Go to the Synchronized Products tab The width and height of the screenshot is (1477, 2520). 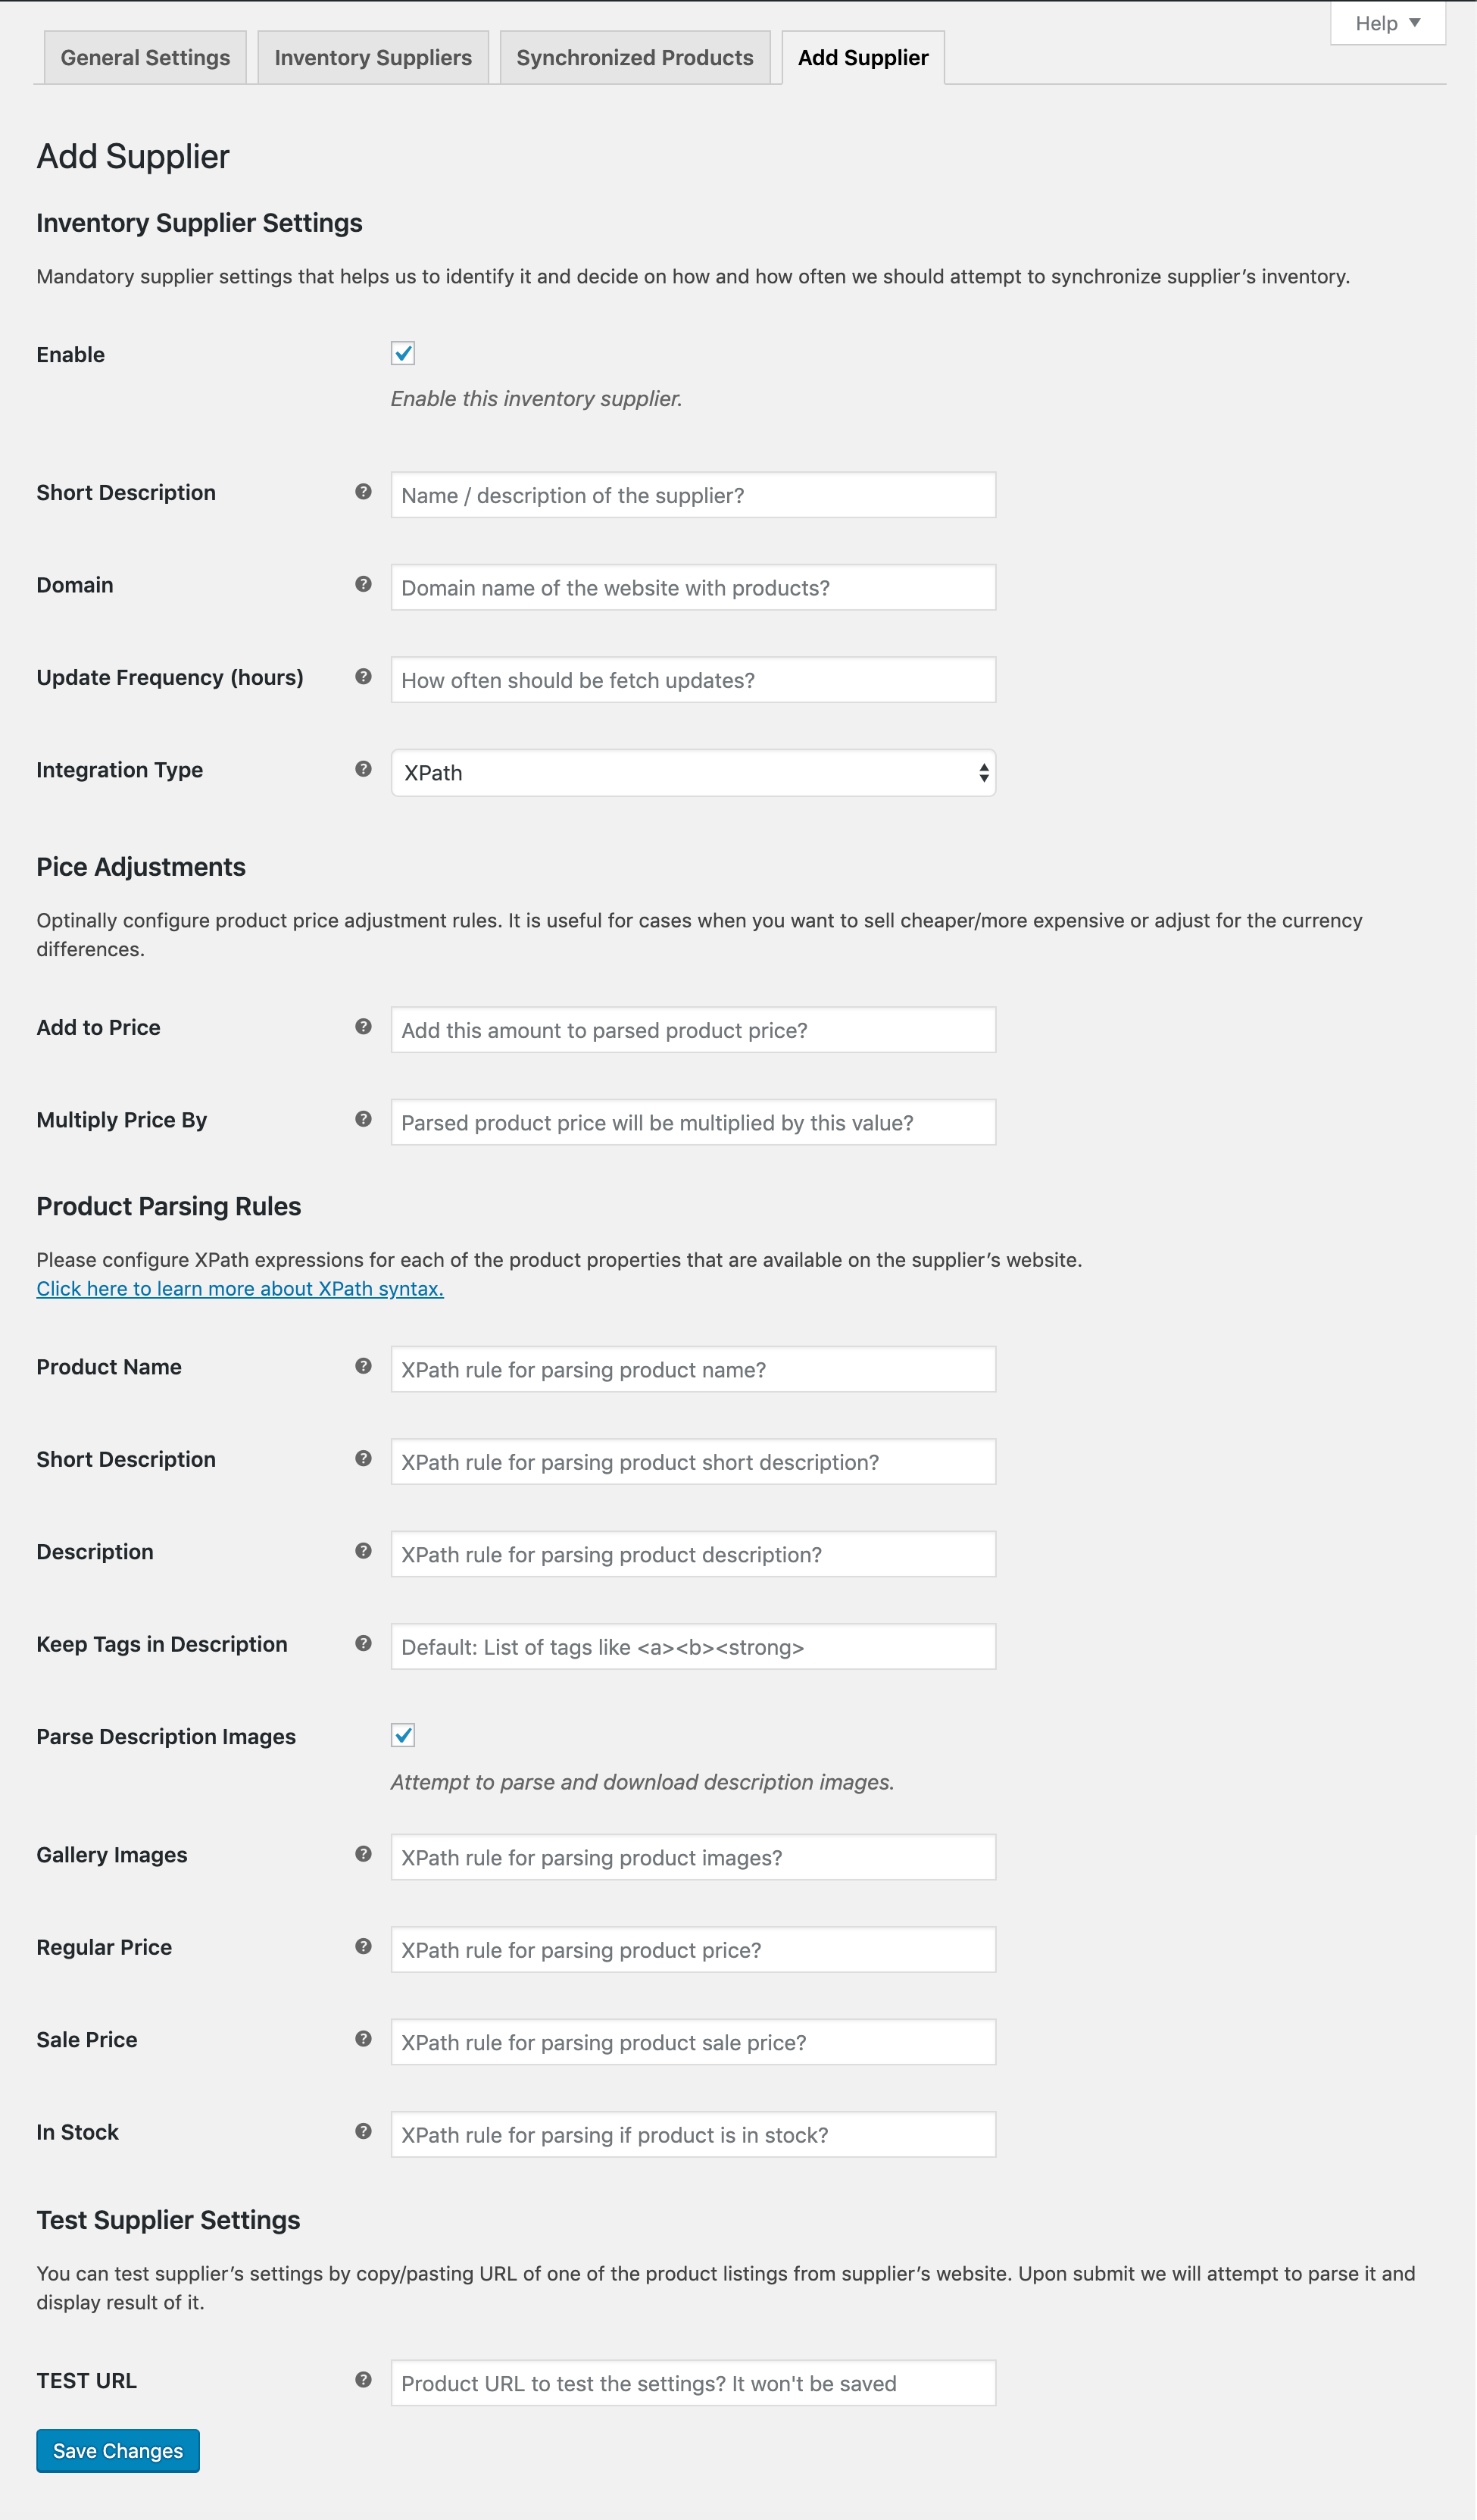coord(635,58)
